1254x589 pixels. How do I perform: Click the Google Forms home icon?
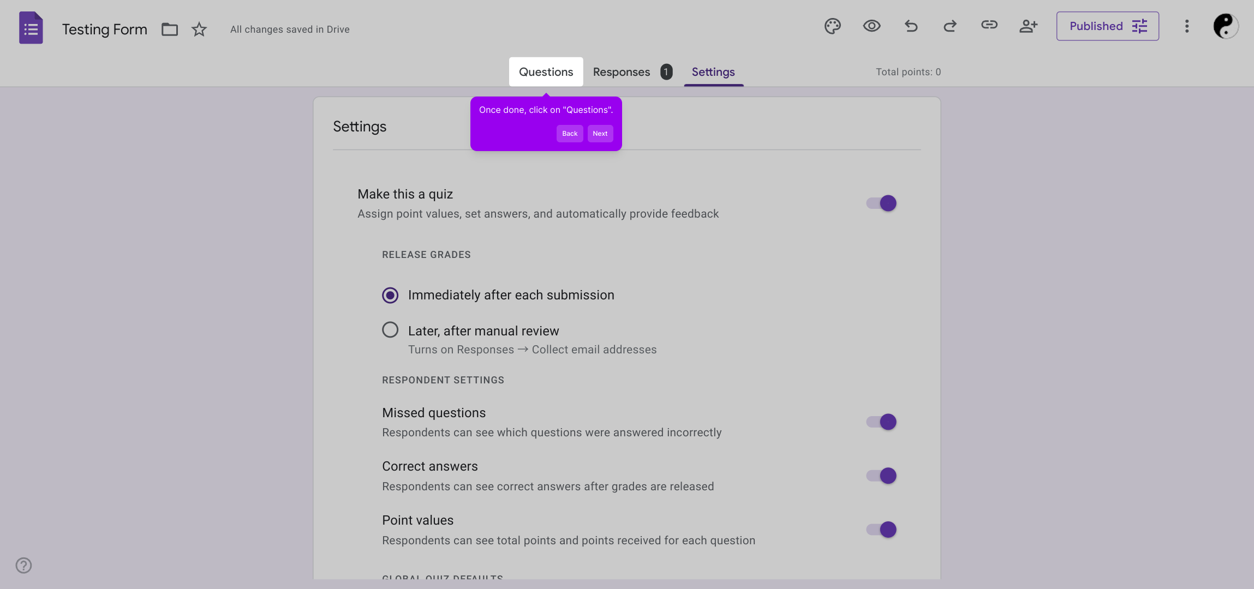(x=31, y=28)
